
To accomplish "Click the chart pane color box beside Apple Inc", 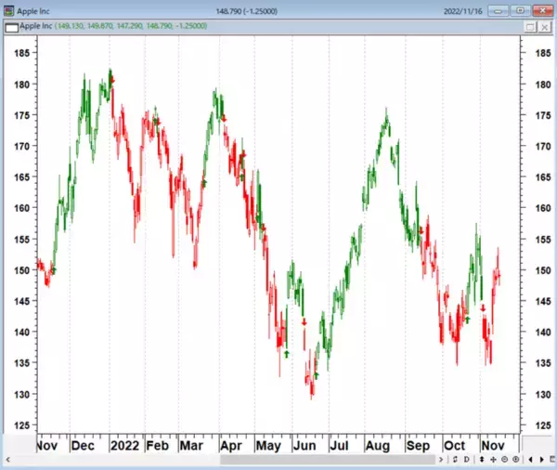I will (x=12, y=27).
